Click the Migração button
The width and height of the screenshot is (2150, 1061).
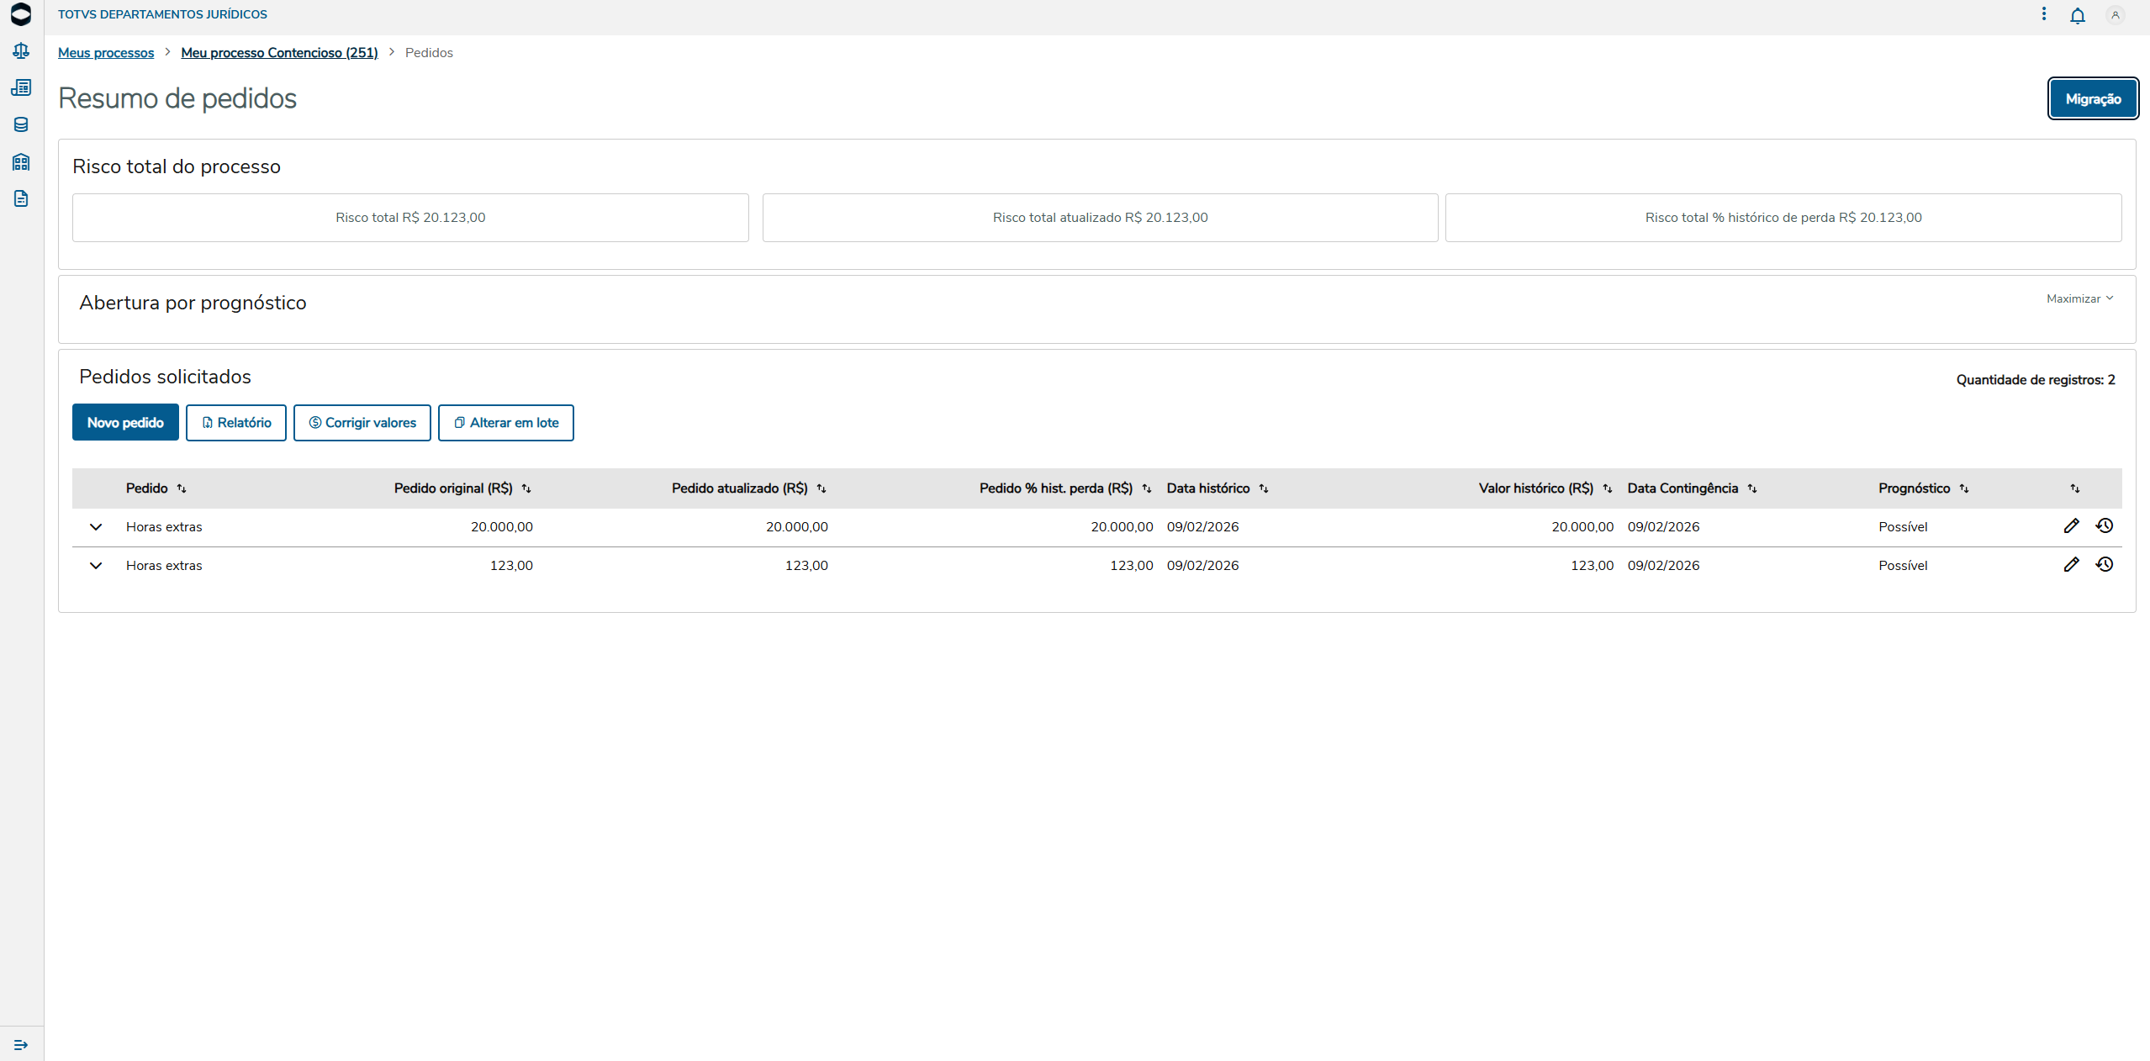click(x=2092, y=99)
